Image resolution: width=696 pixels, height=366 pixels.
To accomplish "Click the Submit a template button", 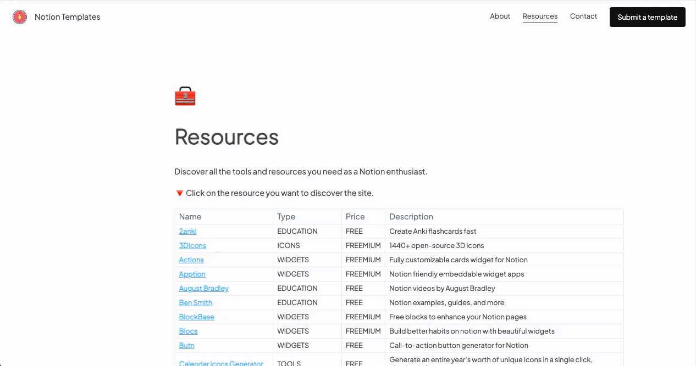I will coord(648,17).
